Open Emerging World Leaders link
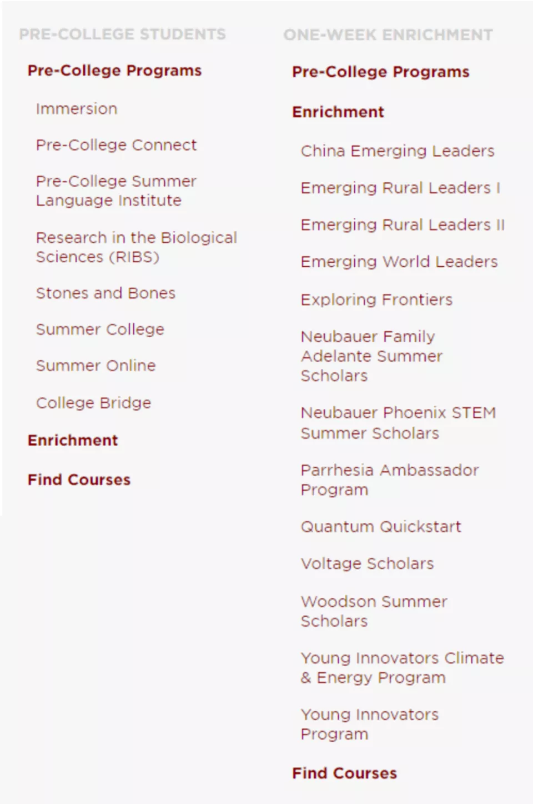This screenshot has width=533, height=804. click(399, 262)
